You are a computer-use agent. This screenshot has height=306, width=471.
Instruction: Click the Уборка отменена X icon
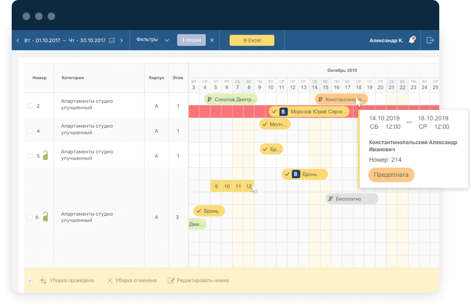point(110,280)
